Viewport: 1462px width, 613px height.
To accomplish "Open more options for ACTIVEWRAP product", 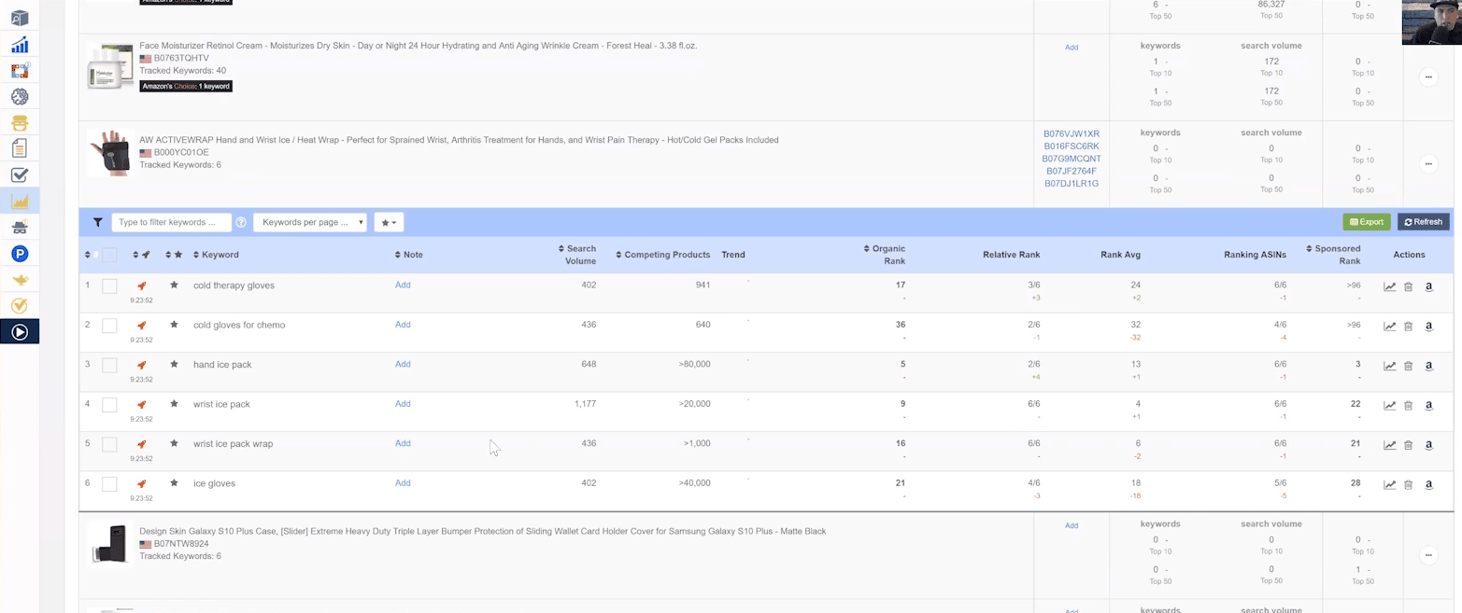I will [x=1428, y=163].
